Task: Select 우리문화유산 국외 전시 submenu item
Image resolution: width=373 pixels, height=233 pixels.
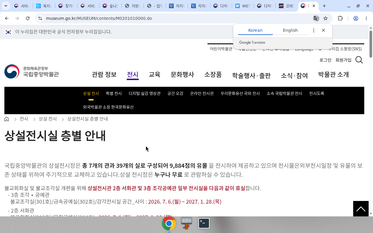Action: (240, 93)
